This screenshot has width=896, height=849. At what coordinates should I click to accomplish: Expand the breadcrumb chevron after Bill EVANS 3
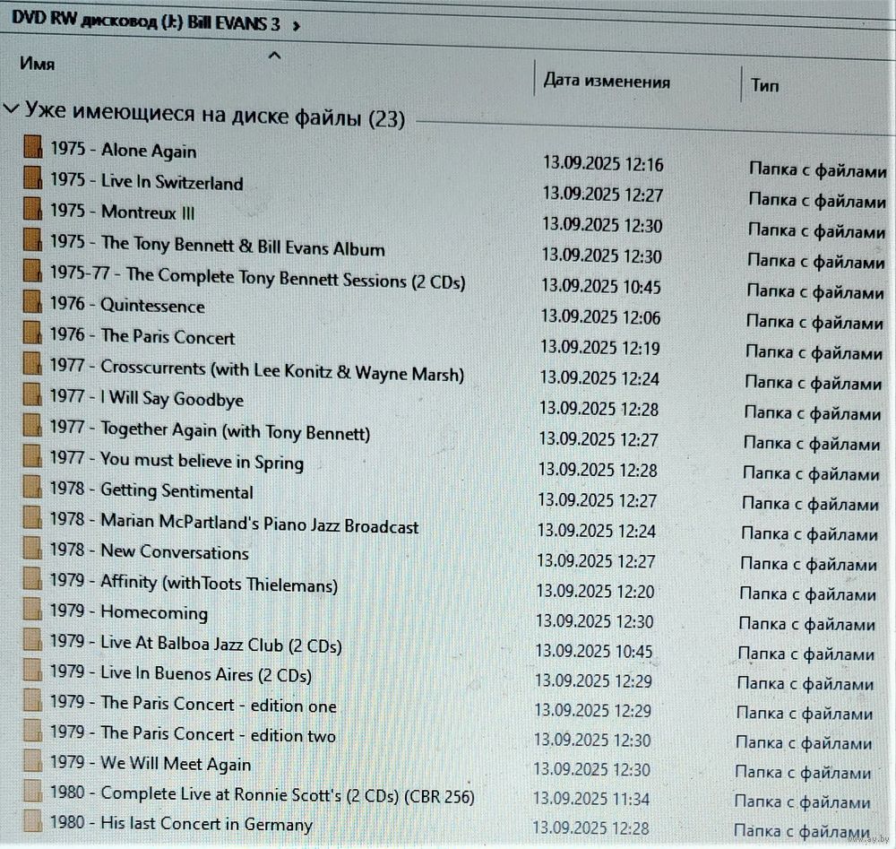point(296,25)
